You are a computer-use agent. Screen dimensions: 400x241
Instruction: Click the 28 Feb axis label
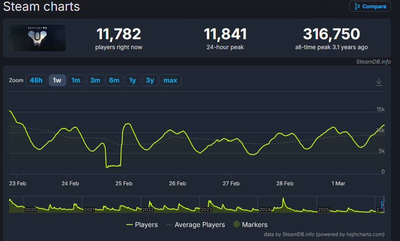285,183
